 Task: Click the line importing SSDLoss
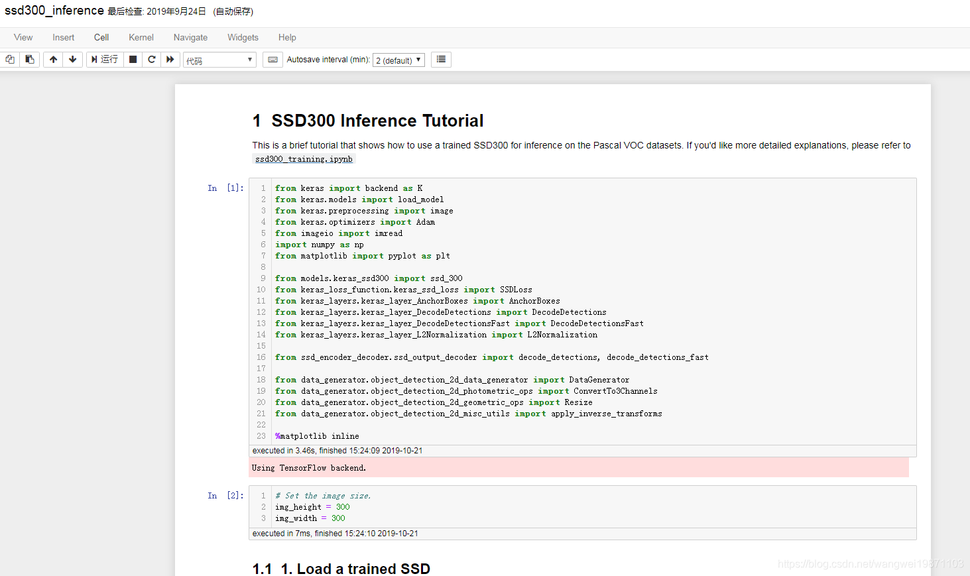[404, 290]
